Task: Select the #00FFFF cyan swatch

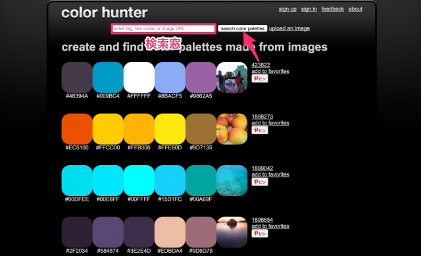Action: pos(139,180)
